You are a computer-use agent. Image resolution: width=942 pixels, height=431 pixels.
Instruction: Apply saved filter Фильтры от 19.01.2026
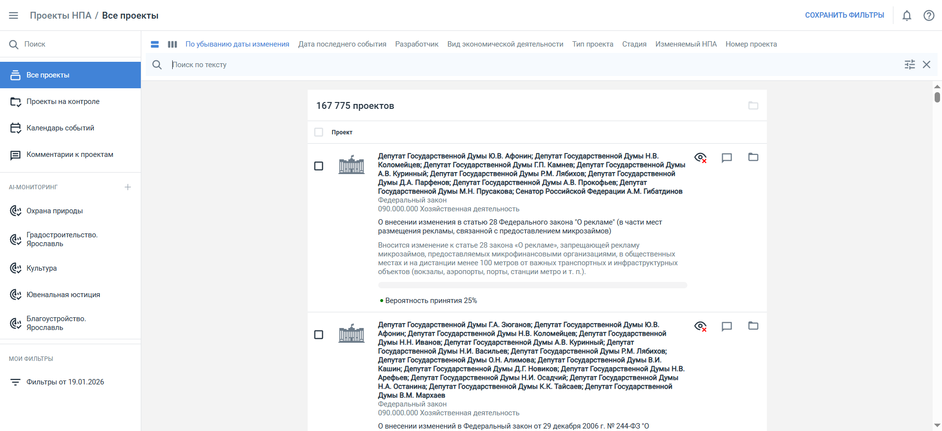pyautogui.click(x=70, y=382)
